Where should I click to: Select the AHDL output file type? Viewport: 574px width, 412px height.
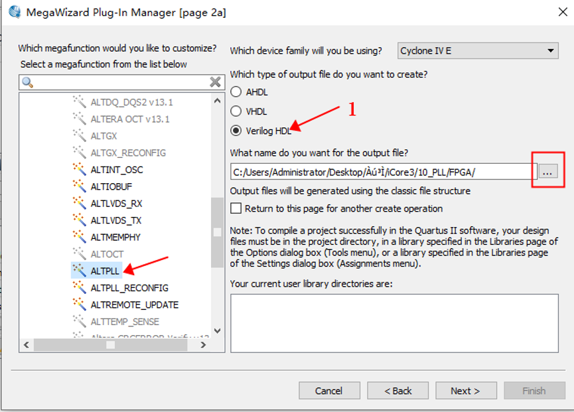(x=236, y=92)
